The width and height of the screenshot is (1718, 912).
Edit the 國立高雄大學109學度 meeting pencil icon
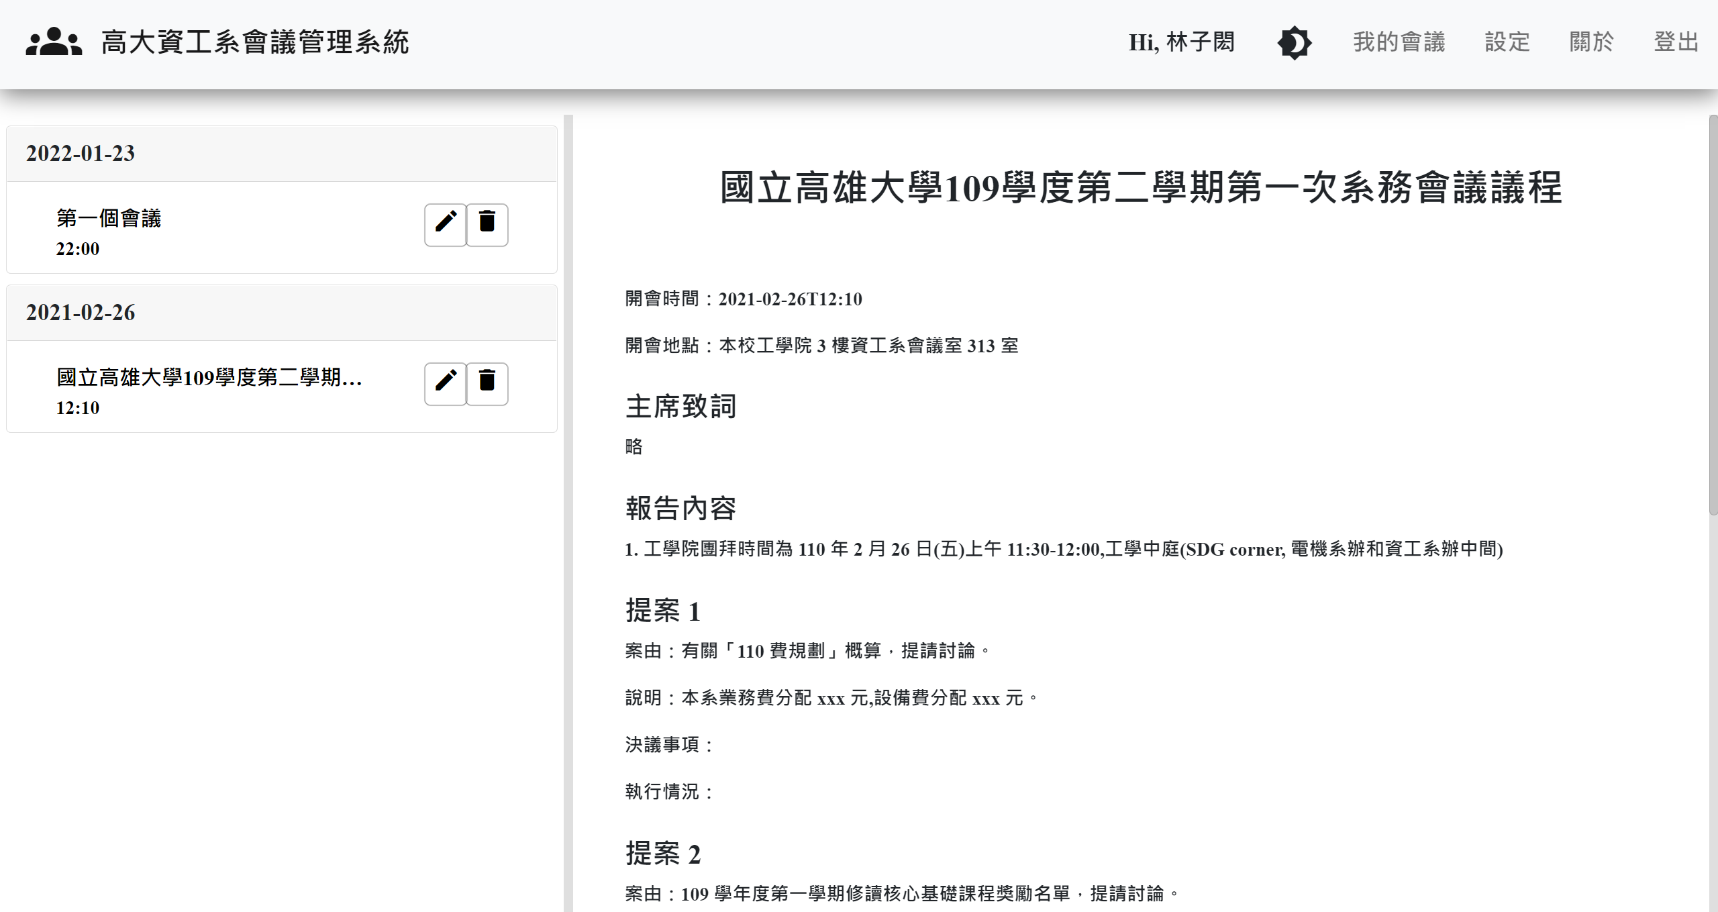446,384
